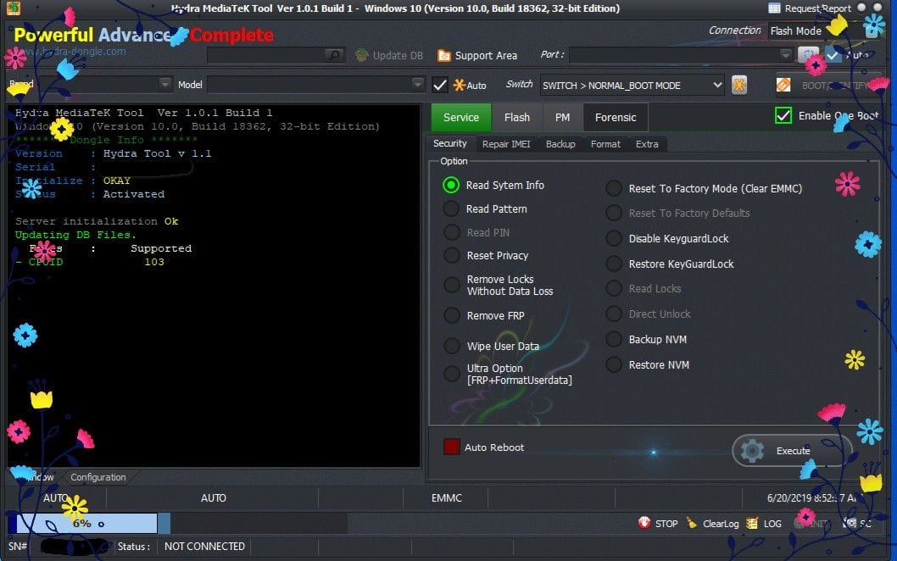Viewport: 897px width, 561px height.
Task: Click the Hydra app icon in title bar
Action: (x=13, y=8)
